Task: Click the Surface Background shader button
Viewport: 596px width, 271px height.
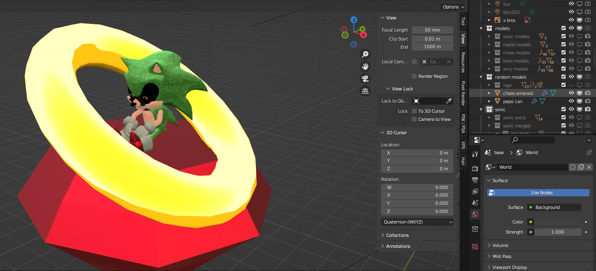Action: click(x=554, y=207)
